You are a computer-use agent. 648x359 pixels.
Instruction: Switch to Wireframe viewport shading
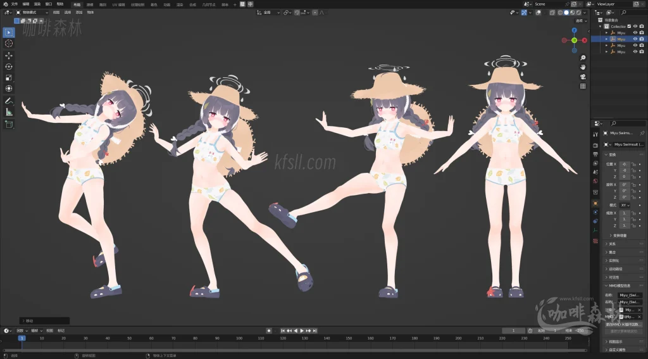(x=561, y=13)
